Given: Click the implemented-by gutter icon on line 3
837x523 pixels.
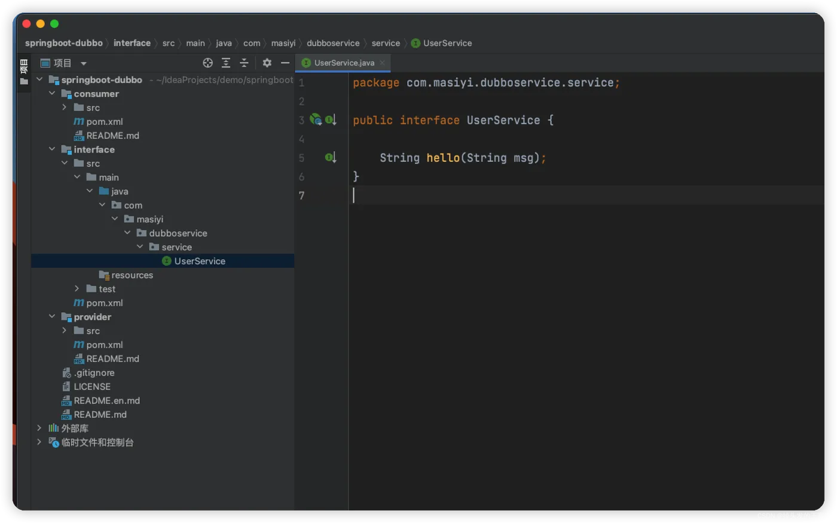Looking at the screenshot, I should 331,120.
